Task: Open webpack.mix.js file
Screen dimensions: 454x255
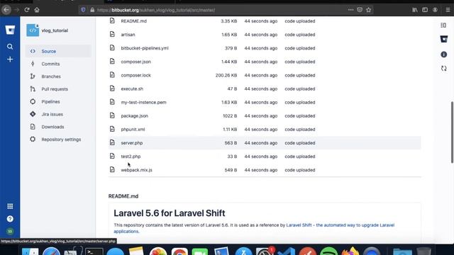Action: [136, 170]
